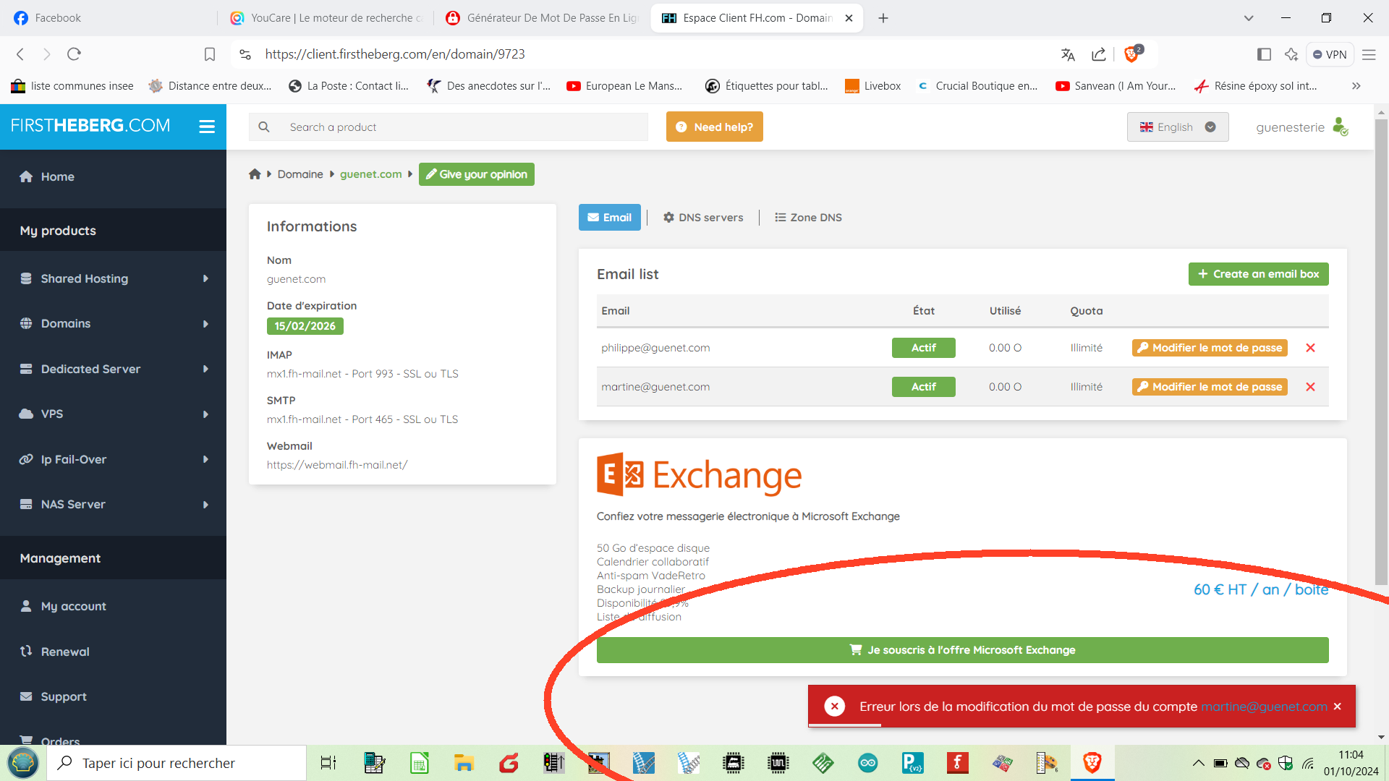The image size is (1389, 781).
Task: Click the share page icon
Action: (1099, 54)
